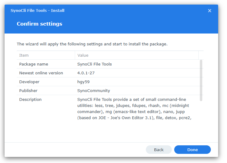Screen dimensions: 227x163
Task: Select the Publisher row label
Action: point(28,90)
